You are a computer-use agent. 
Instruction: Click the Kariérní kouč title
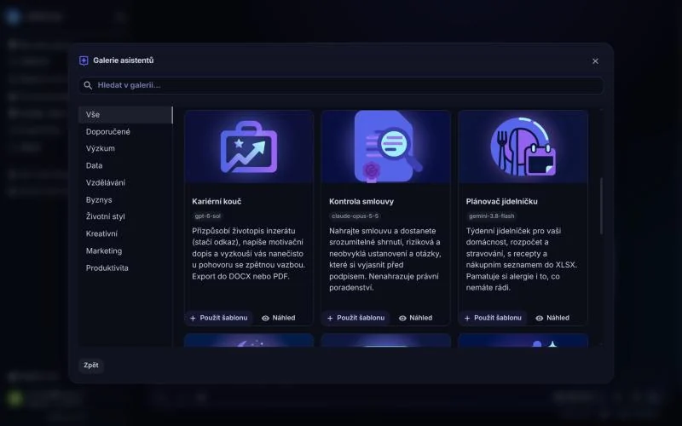[x=217, y=201]
